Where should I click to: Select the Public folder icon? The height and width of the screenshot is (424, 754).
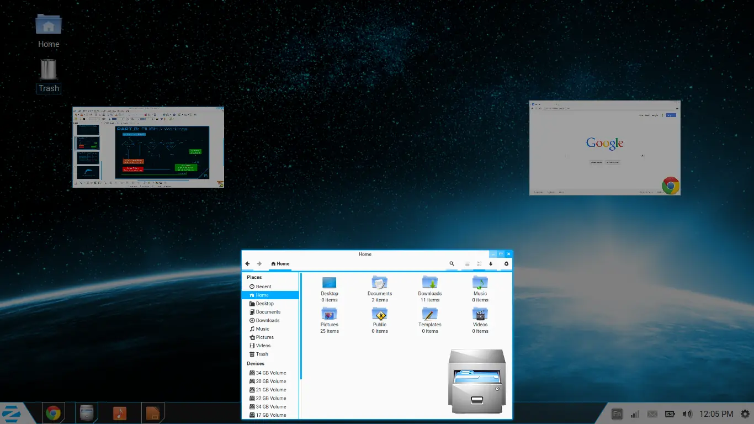380,320
